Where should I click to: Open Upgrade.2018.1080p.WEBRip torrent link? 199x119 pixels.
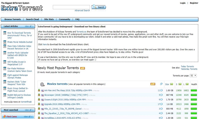pyautogui.click(x=62, y=104)
